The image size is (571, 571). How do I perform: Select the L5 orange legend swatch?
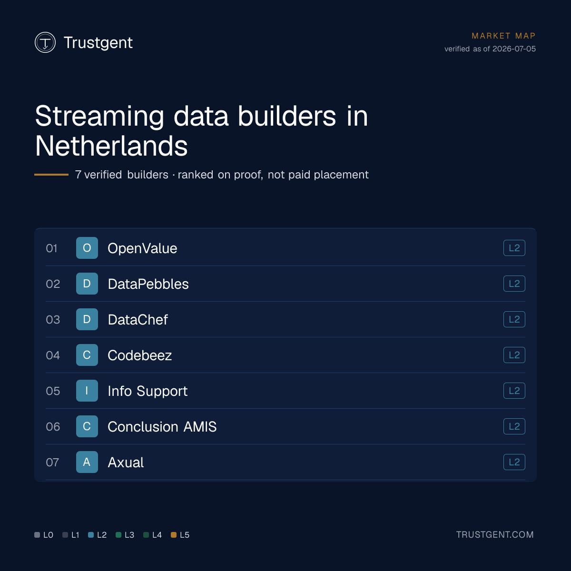174,535
